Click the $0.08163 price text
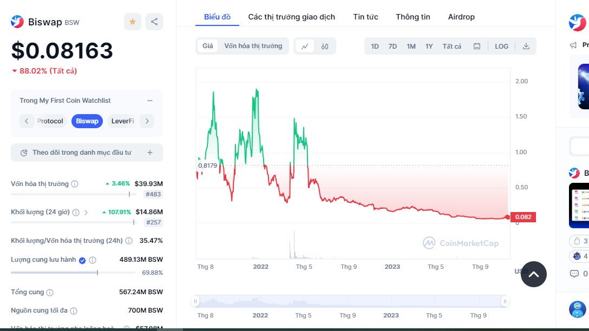Image resolution: width=589 pixels, height=331 pixels. click(x=62, y=51)
